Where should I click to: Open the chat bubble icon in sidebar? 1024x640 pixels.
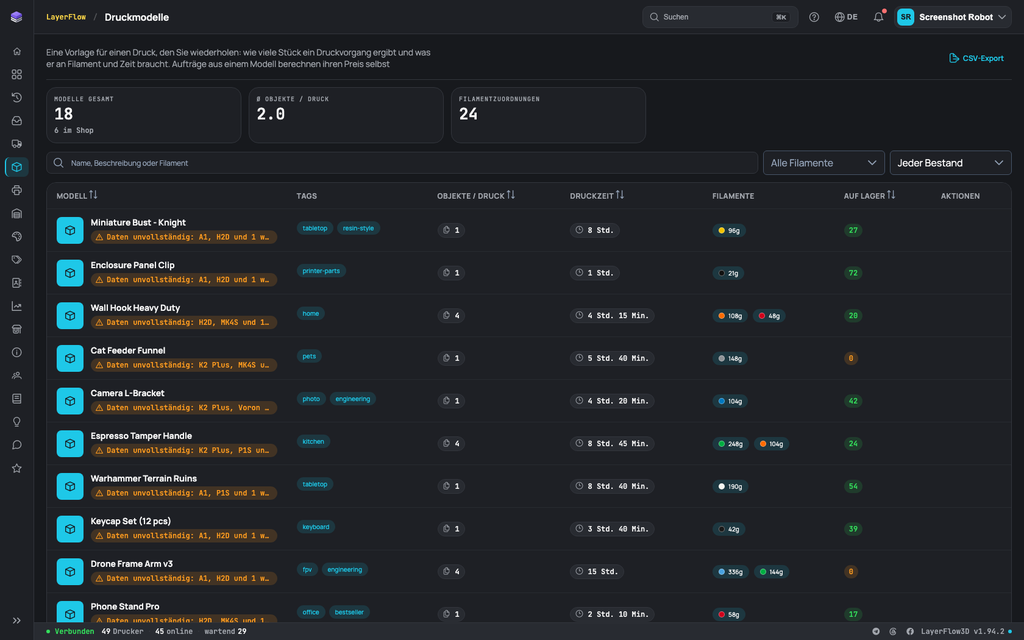pos(16,445)
